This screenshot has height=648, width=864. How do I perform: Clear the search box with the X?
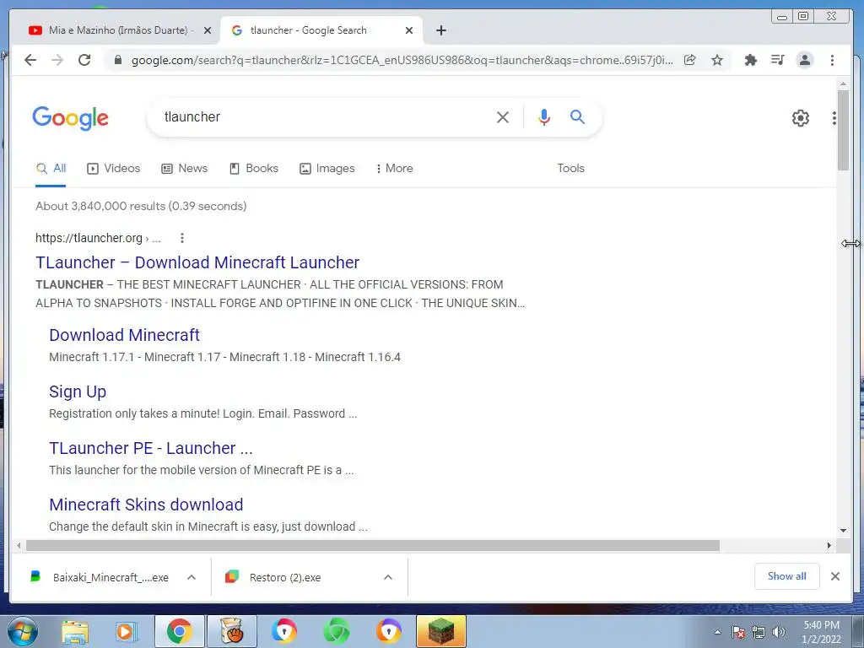tap(503, 116)
